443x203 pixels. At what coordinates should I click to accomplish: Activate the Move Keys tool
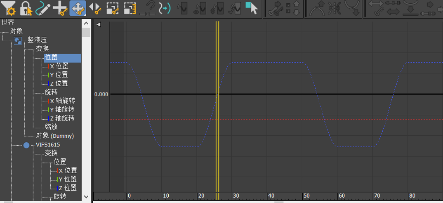click(x=78, y=8)
